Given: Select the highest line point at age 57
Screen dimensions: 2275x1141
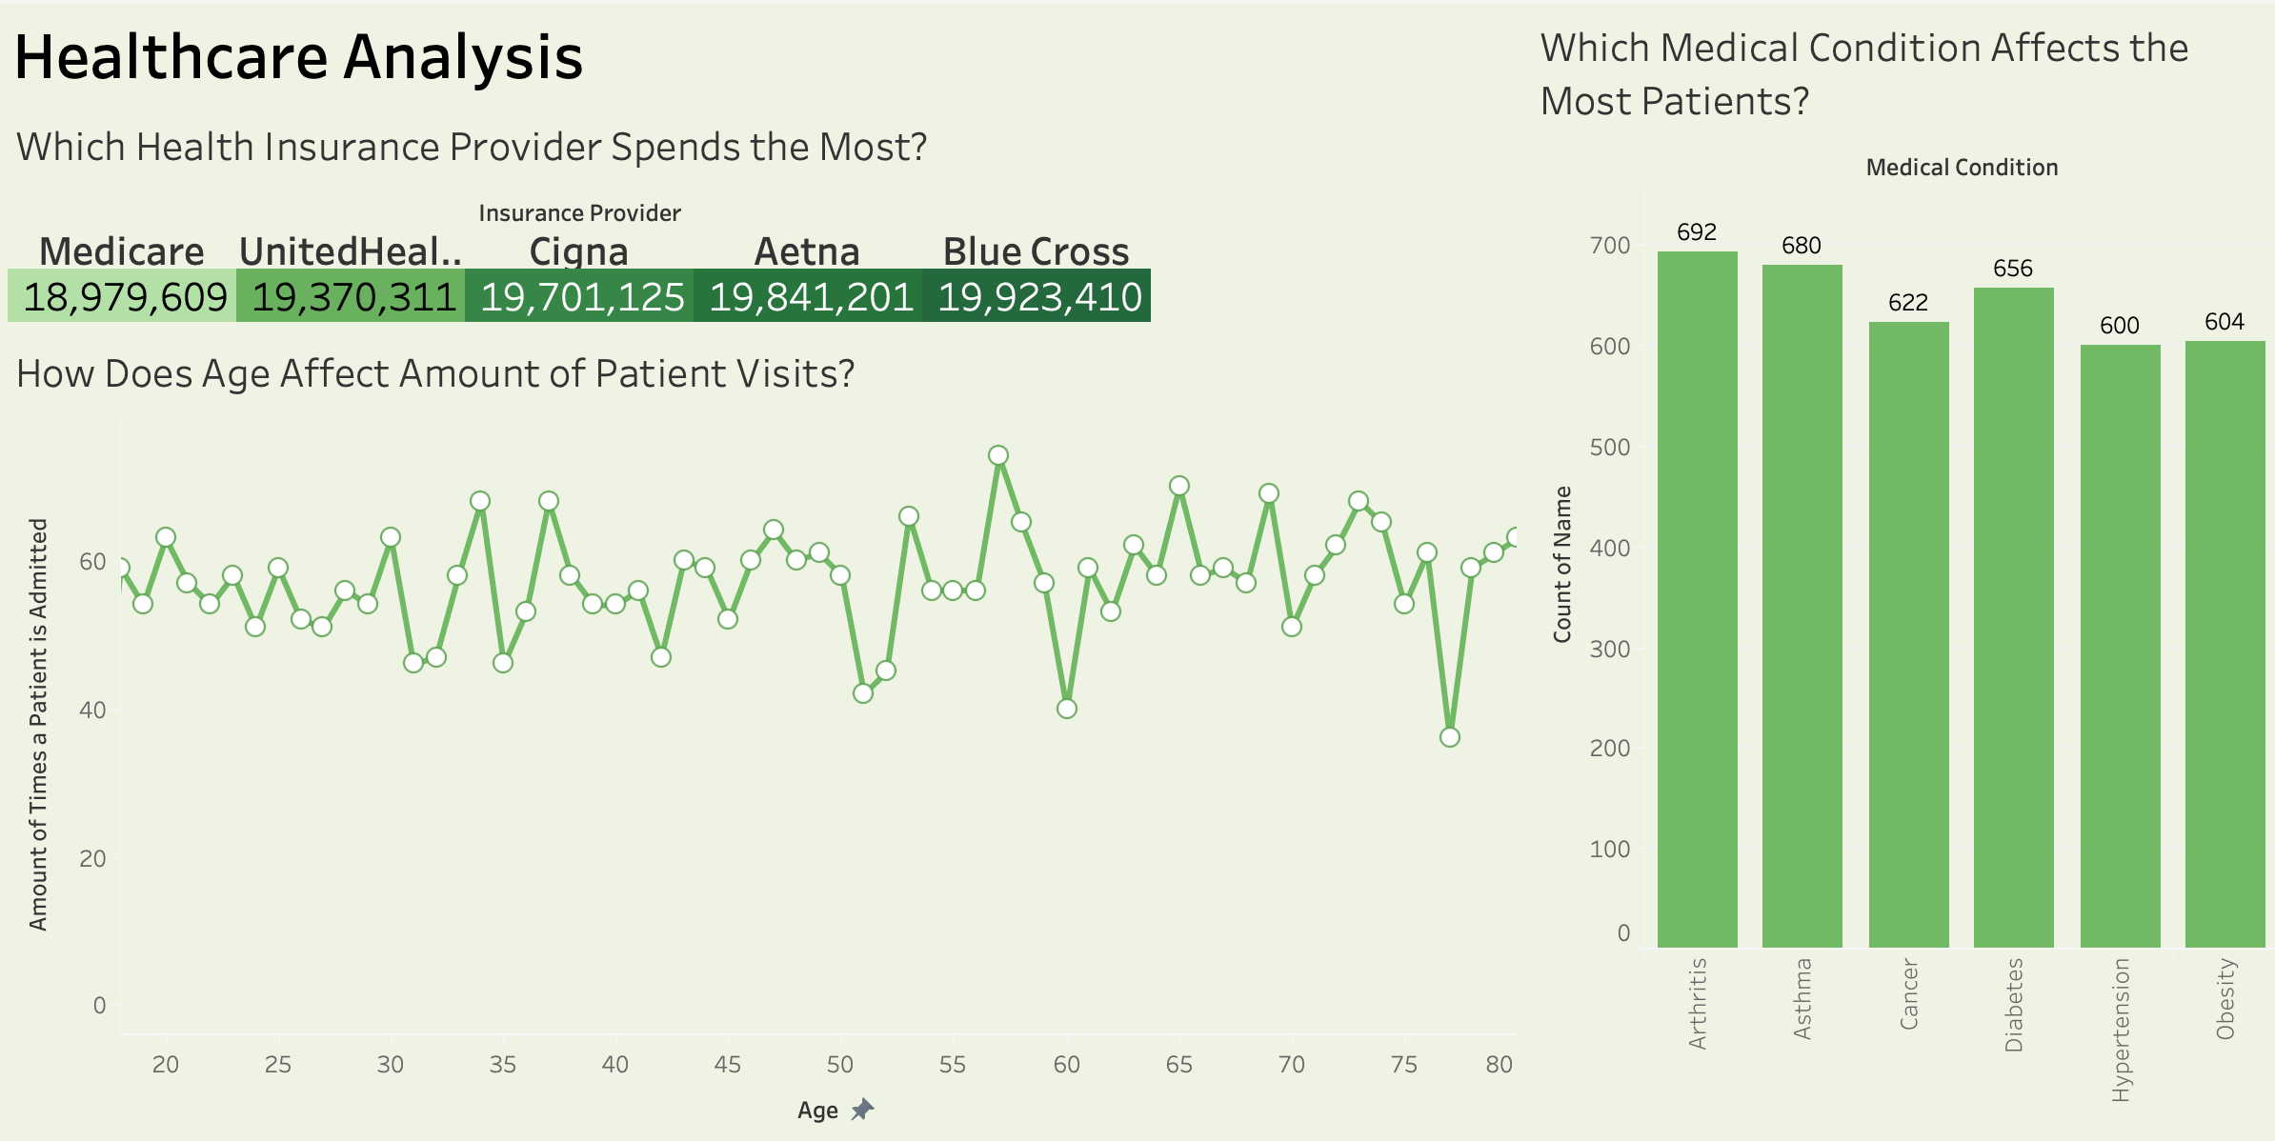Looking at the screenshot, I should pyautogui.click(x=998, y=455).
